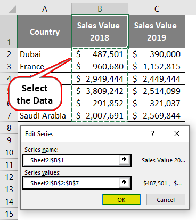Screen dimensions: 196x220
Task: Click the Sales Value 2018 header cell
Action: [100, 32]
